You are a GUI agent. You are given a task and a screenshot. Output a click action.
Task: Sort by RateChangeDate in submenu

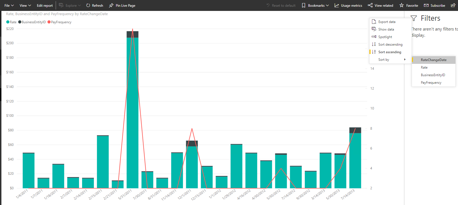point(434,60)
